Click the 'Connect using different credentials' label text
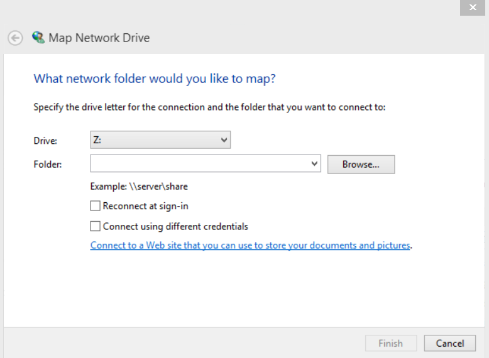Viewport: 489px width, 358px height. (x=175, y=226)
